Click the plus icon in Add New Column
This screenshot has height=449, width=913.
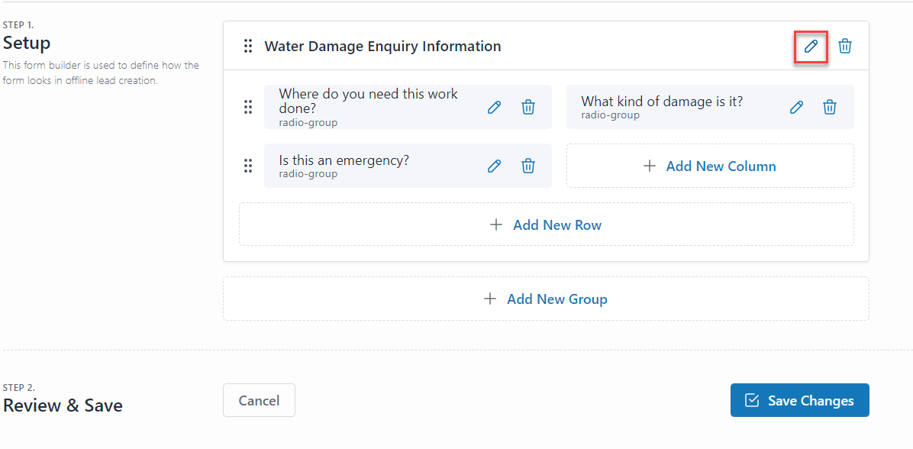[x=650, y=166]
